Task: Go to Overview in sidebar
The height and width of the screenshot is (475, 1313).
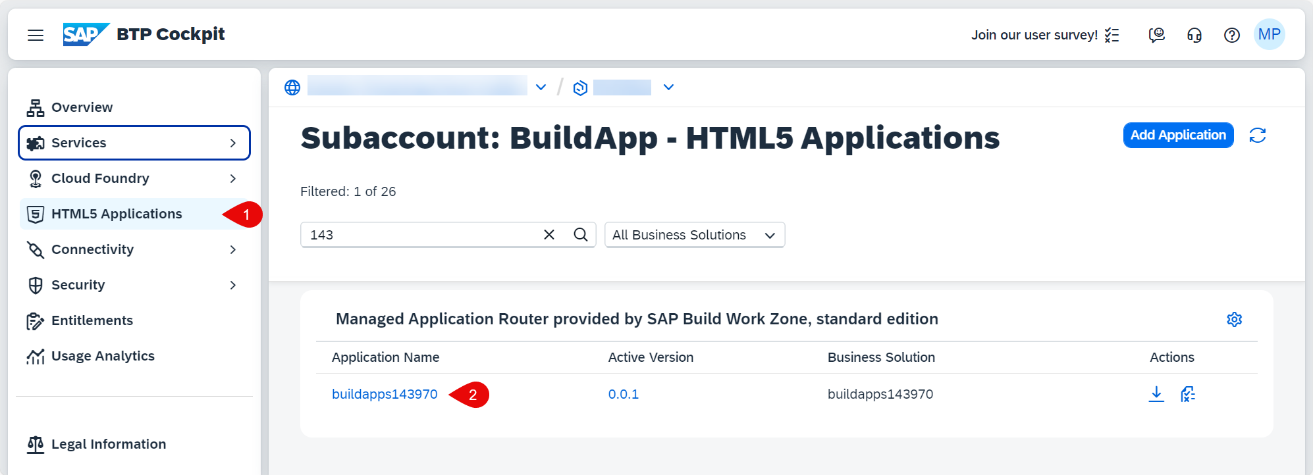Action: tap(134, 107)
